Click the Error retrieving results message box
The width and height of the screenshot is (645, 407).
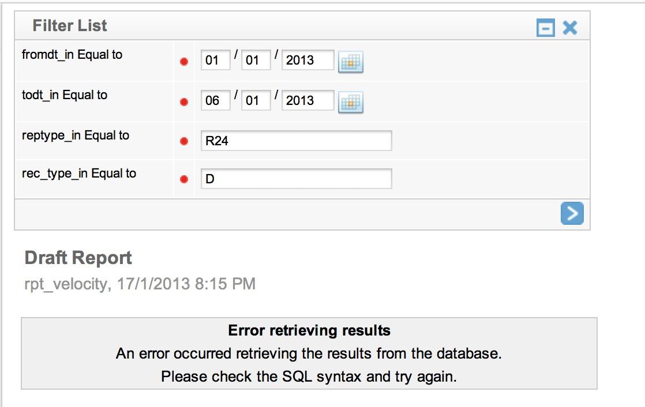click(309, 353)
